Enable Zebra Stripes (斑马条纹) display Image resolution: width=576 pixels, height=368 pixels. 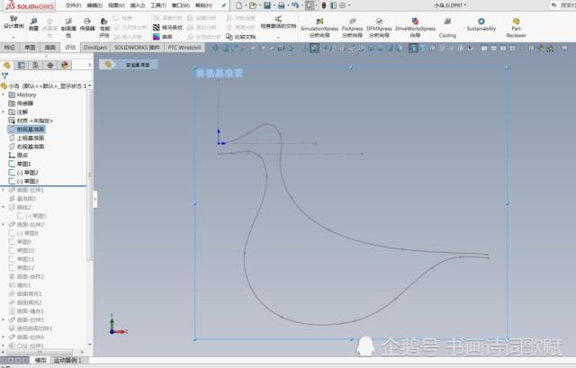tap(168, 28)
